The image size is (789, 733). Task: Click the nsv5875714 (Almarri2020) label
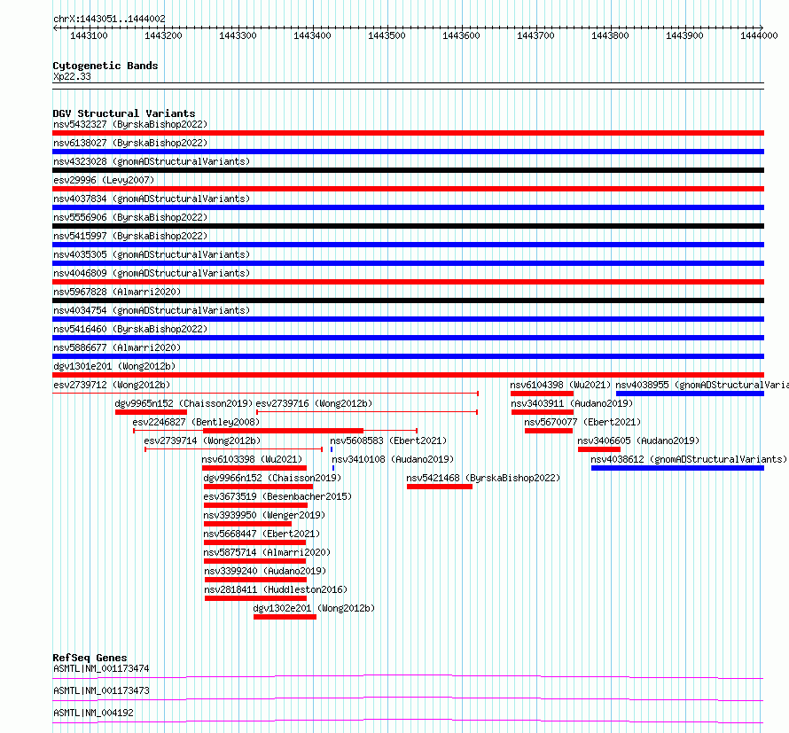[267, 552]
